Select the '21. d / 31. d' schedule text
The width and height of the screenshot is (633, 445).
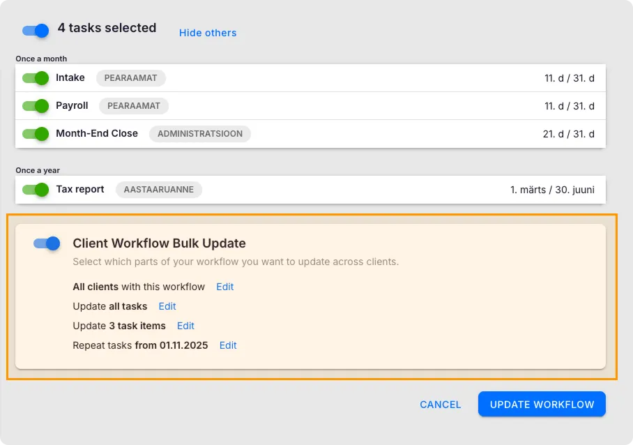point(569,134)
